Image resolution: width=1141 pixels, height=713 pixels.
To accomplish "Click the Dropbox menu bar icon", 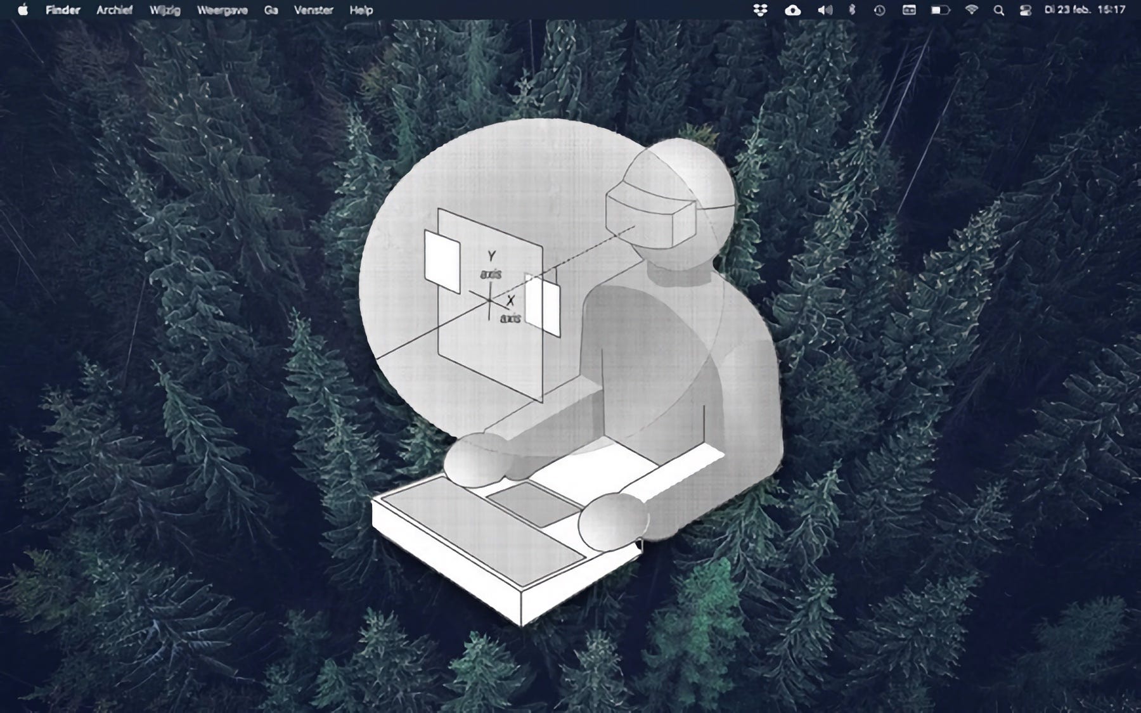I will click(x=760, y=10).
